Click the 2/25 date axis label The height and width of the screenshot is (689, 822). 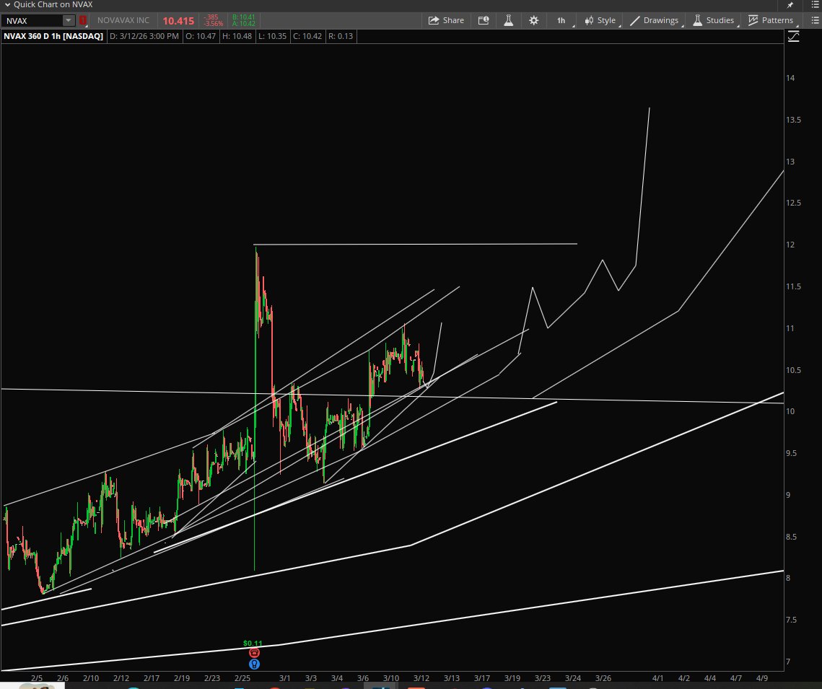[242, 678]
